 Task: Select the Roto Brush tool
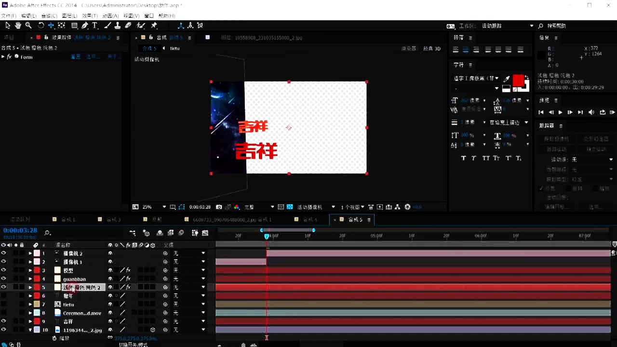(141, 26)
